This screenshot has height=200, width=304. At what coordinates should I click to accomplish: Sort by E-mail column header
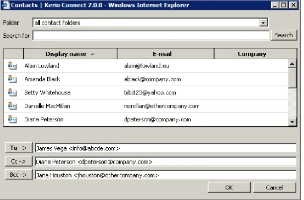165,54
